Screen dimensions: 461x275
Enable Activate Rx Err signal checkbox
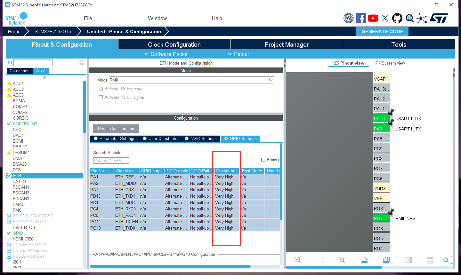101,89
